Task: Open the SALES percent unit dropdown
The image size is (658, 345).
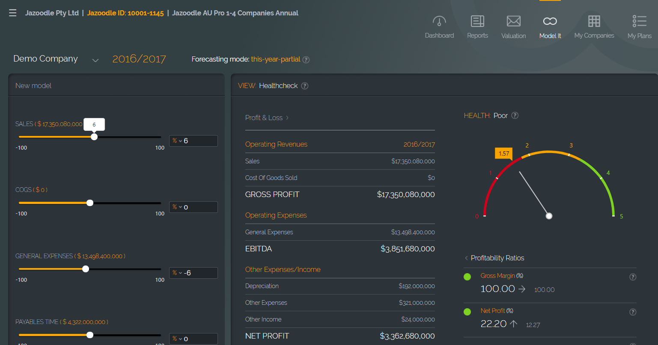Action: (177, 141)
